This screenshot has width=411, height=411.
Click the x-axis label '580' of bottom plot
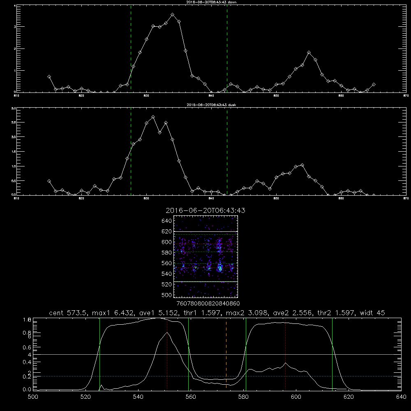point(243,397)
